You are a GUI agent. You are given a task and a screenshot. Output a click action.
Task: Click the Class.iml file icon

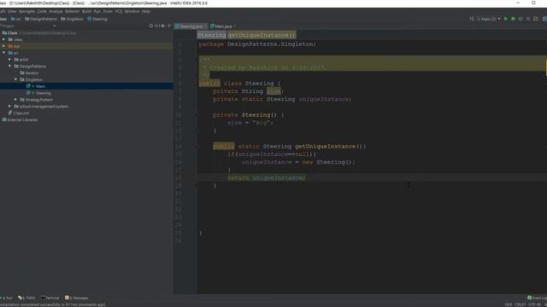pyautogui.click(x=10, y=113)
